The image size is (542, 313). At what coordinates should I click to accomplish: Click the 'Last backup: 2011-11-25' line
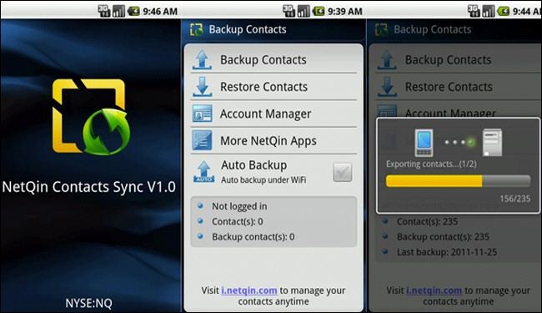(447, 252)
